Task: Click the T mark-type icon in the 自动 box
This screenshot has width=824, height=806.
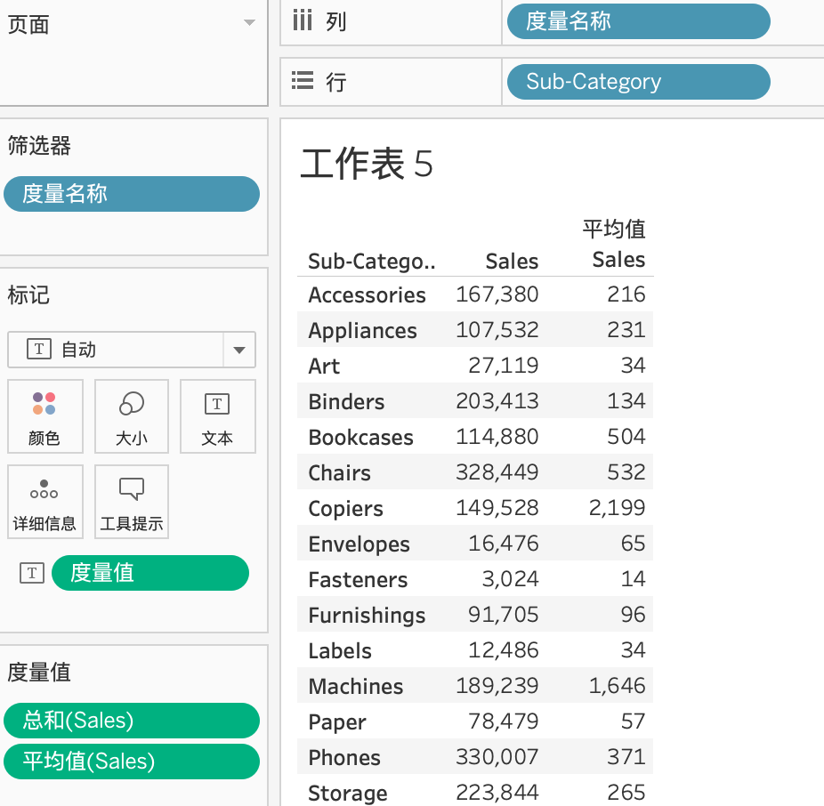Action: click(x=37, y=349)
